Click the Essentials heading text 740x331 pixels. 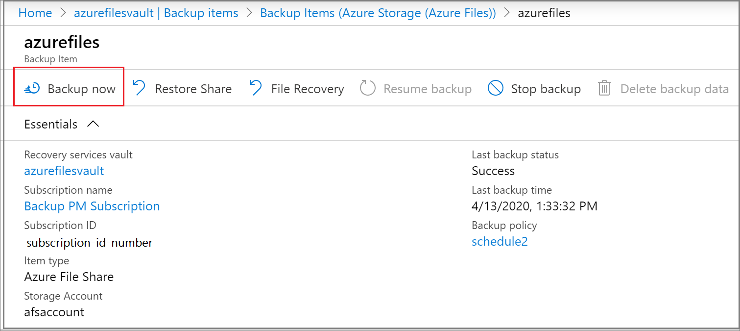[x=51, y=125]
